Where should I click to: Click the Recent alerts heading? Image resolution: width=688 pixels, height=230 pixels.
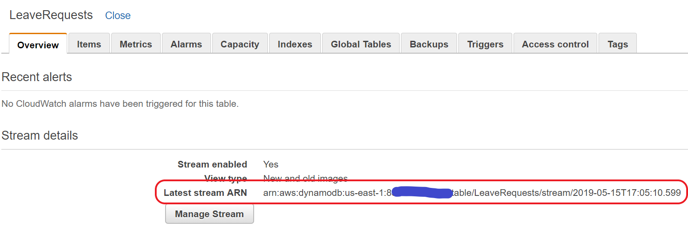tap(36, 77)
